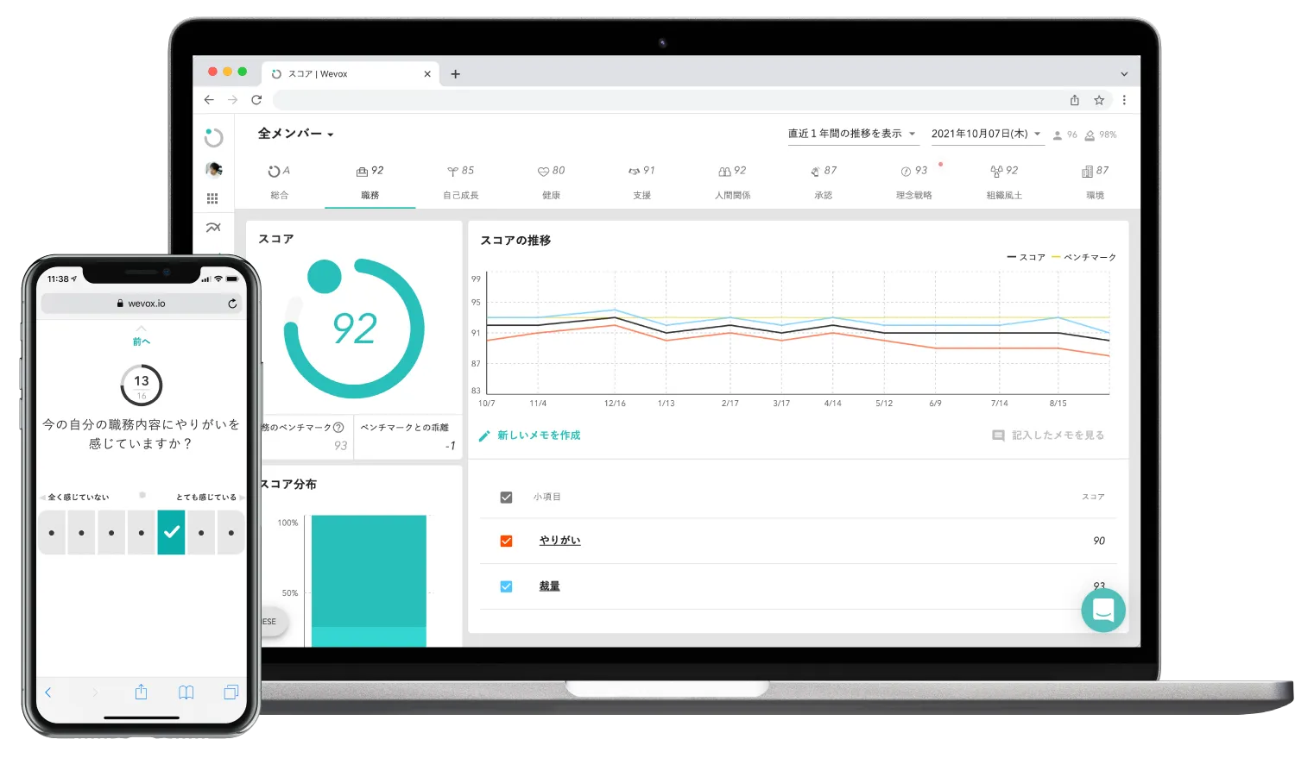Bookmark page with the star icon

1099,100
